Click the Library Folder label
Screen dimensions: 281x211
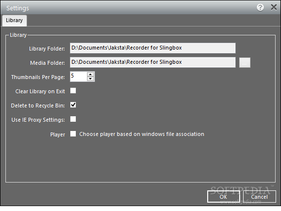coord(47,49)
